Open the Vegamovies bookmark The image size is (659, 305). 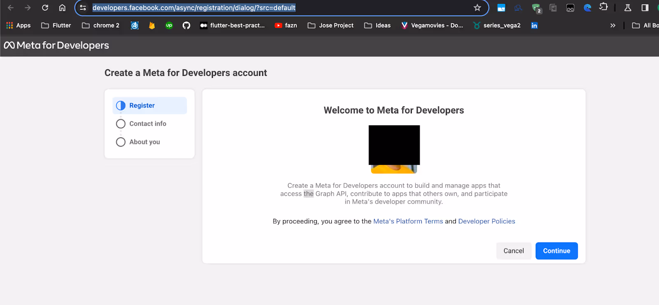(x=432, y=25)
